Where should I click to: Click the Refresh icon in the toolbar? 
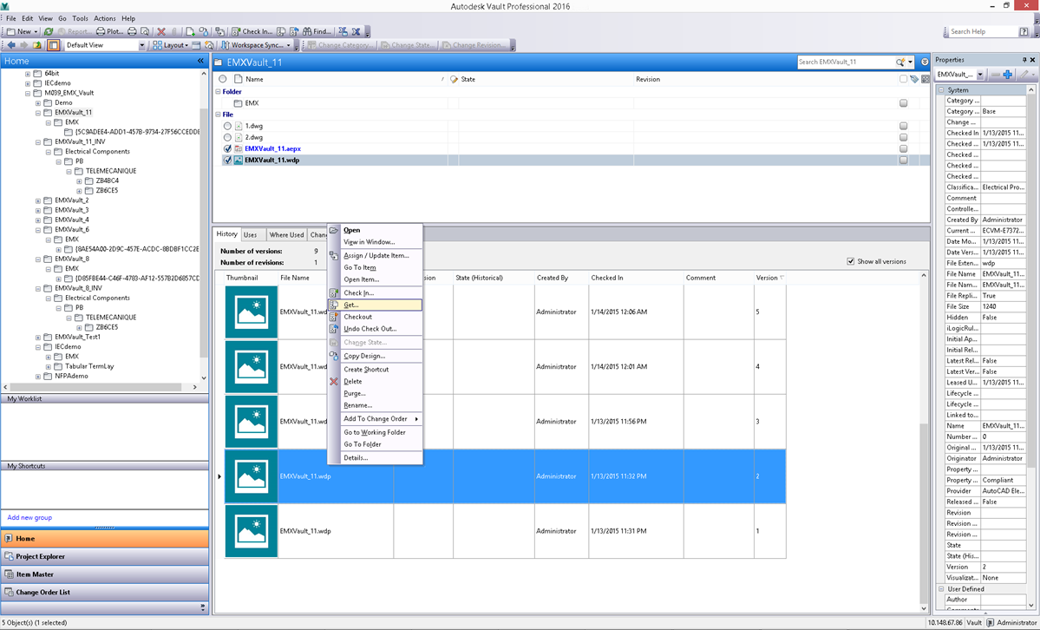pyautogui.click(x=49, y=31)
